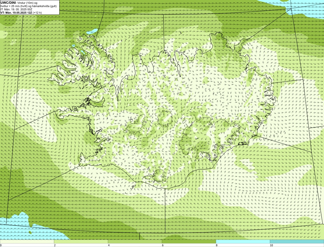Image resolution: width=324 pixels, height=247 pixels.
Task: Click the colorbar label '8'
Action: click(x=216, y=245)
